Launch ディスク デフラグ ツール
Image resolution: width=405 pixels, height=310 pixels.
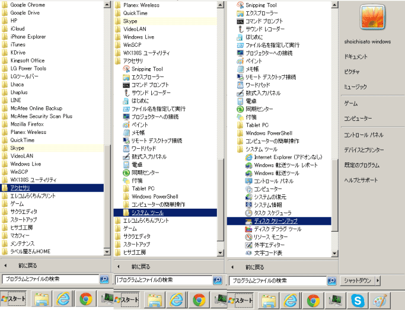click(x=279, y=229)
